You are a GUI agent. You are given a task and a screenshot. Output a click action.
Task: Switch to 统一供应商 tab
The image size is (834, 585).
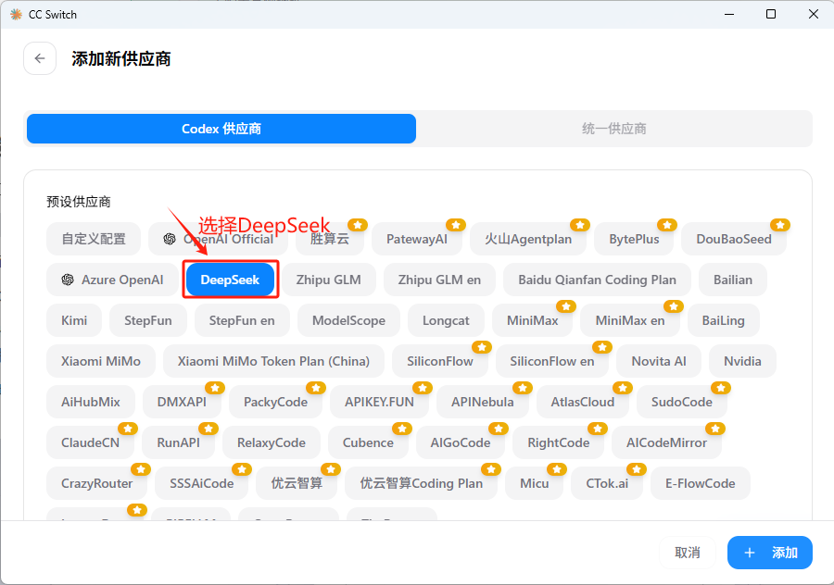click(x=613, y=129)
